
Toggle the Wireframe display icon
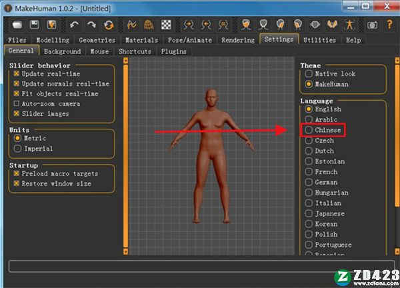(x=149, y=25)
